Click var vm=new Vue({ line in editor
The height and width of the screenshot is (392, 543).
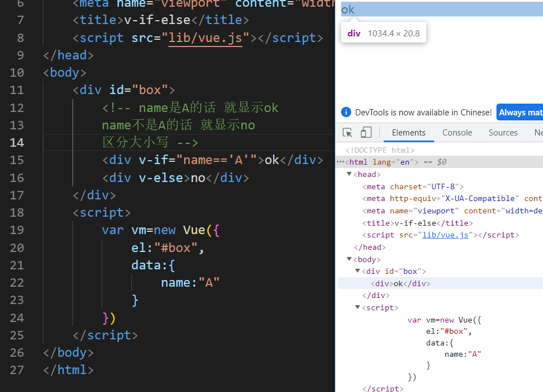[160, 230]
